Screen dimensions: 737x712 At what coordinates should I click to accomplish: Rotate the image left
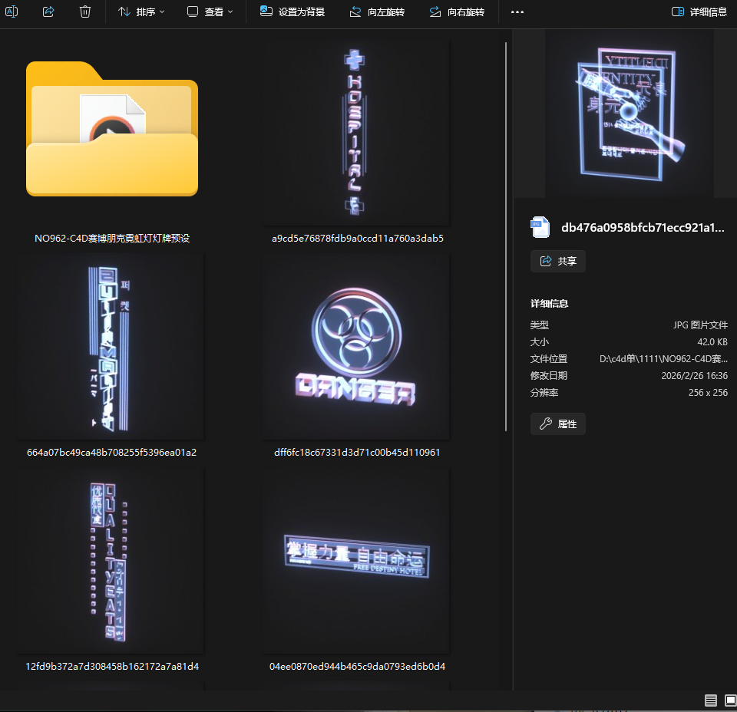376,12
